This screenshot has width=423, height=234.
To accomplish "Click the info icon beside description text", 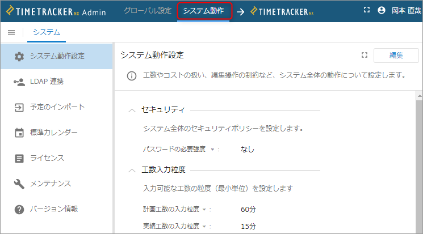I will 132,76.
